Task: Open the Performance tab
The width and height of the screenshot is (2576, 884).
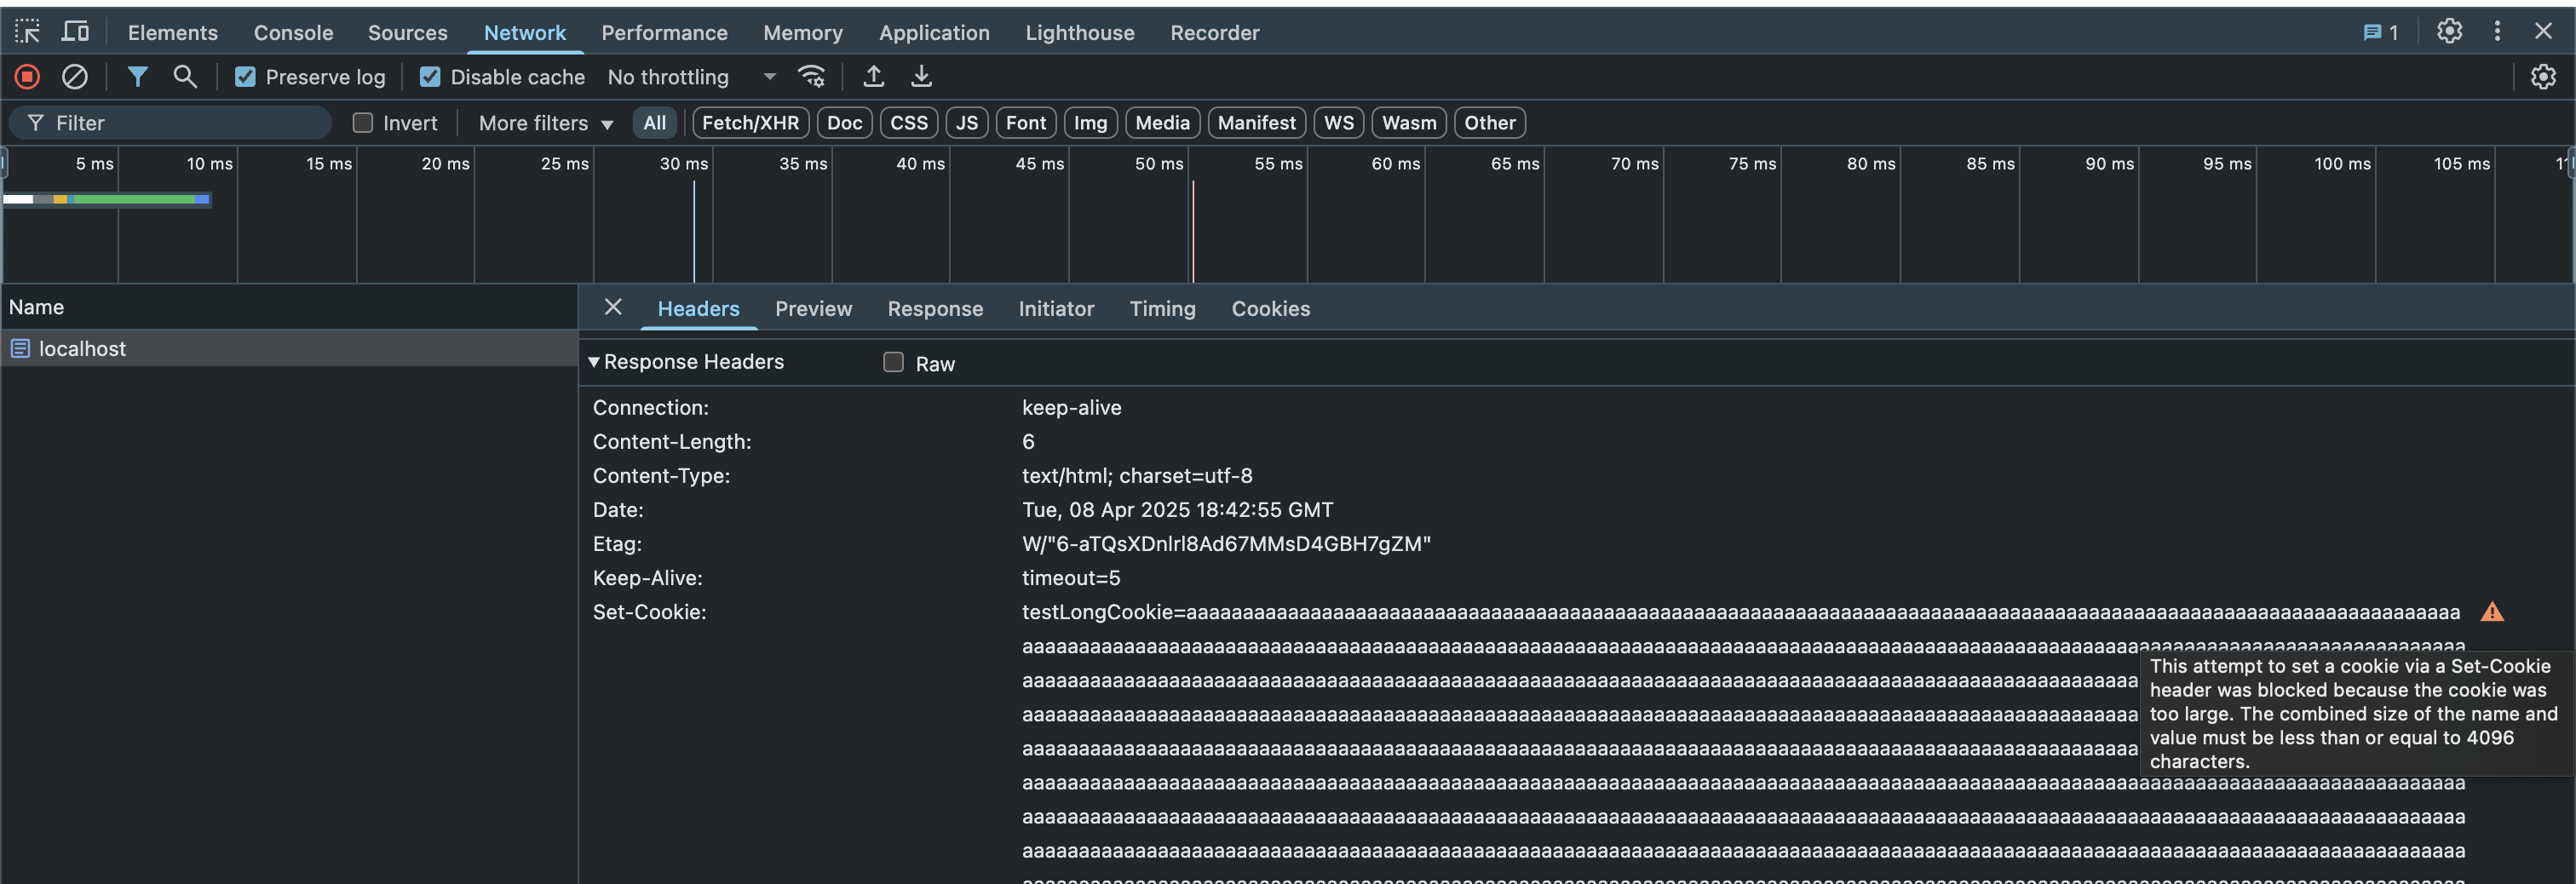Action: pos(664,33)
